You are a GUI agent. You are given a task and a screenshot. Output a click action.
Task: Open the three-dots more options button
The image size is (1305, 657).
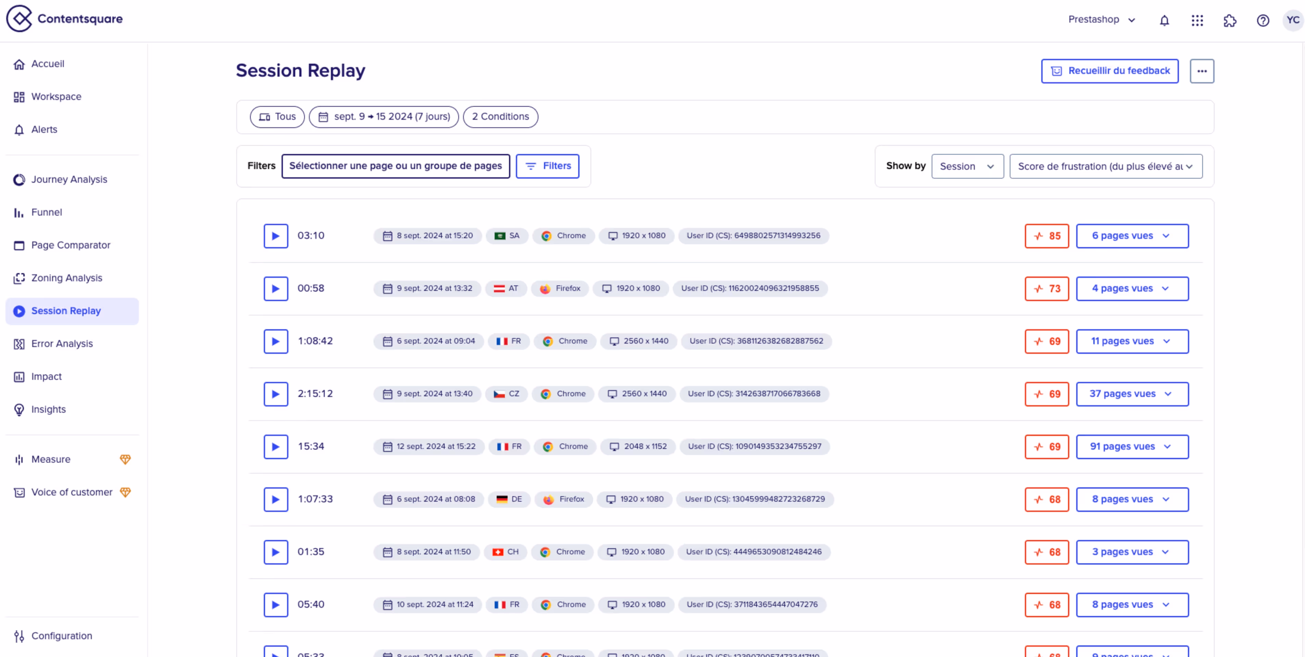tap(1202, 71)
